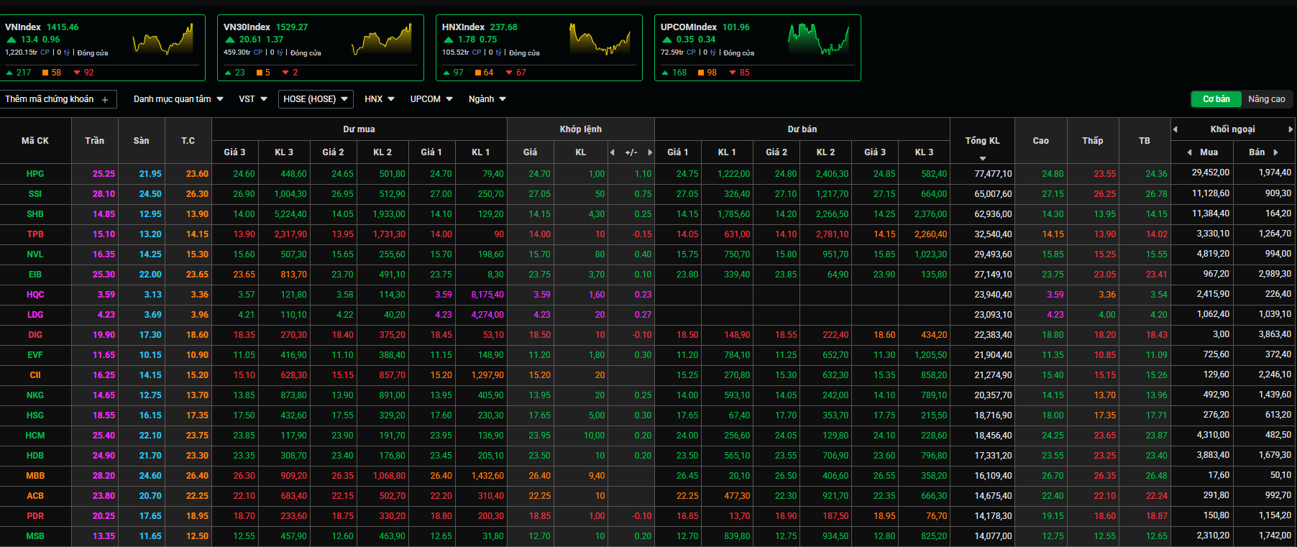Viewport: 1297px width, 547px height.
Task: Click the Mã CK column header
Action: [x=35, y=141]
